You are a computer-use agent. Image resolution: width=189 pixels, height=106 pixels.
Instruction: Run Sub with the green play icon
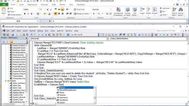tap(39, 35)
